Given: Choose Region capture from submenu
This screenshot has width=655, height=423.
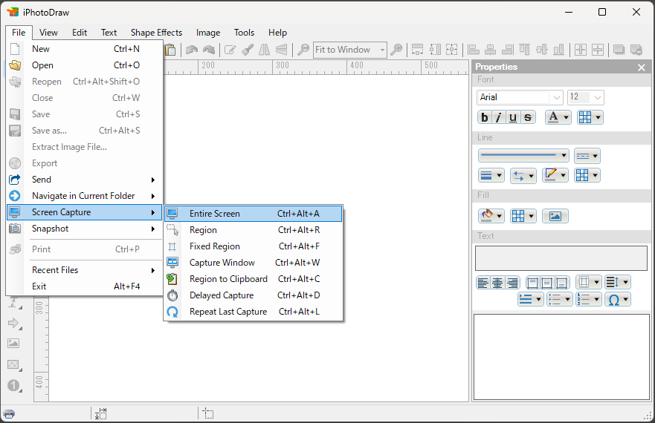Looking at the screenshot, I should (x=253, y=230).
